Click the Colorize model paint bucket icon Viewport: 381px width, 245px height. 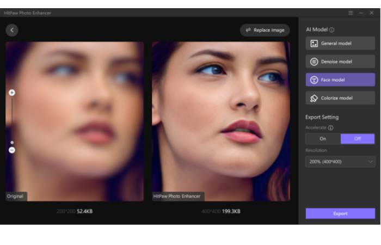click(314, 98)
